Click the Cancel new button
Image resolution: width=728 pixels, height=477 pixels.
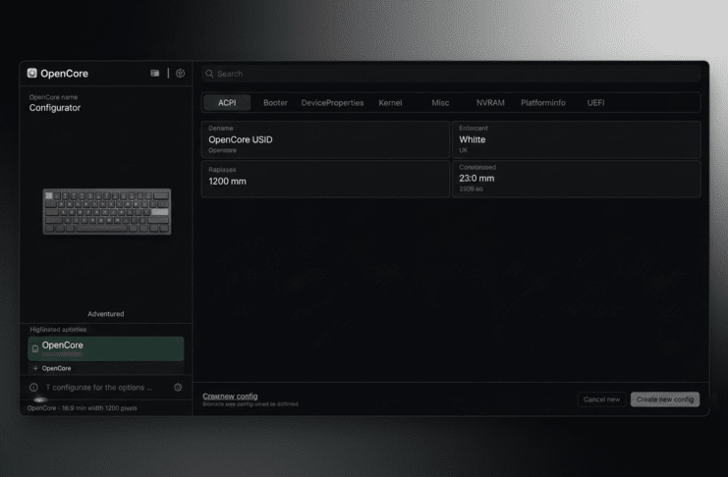pyautogui.click(x=601, y=399)
